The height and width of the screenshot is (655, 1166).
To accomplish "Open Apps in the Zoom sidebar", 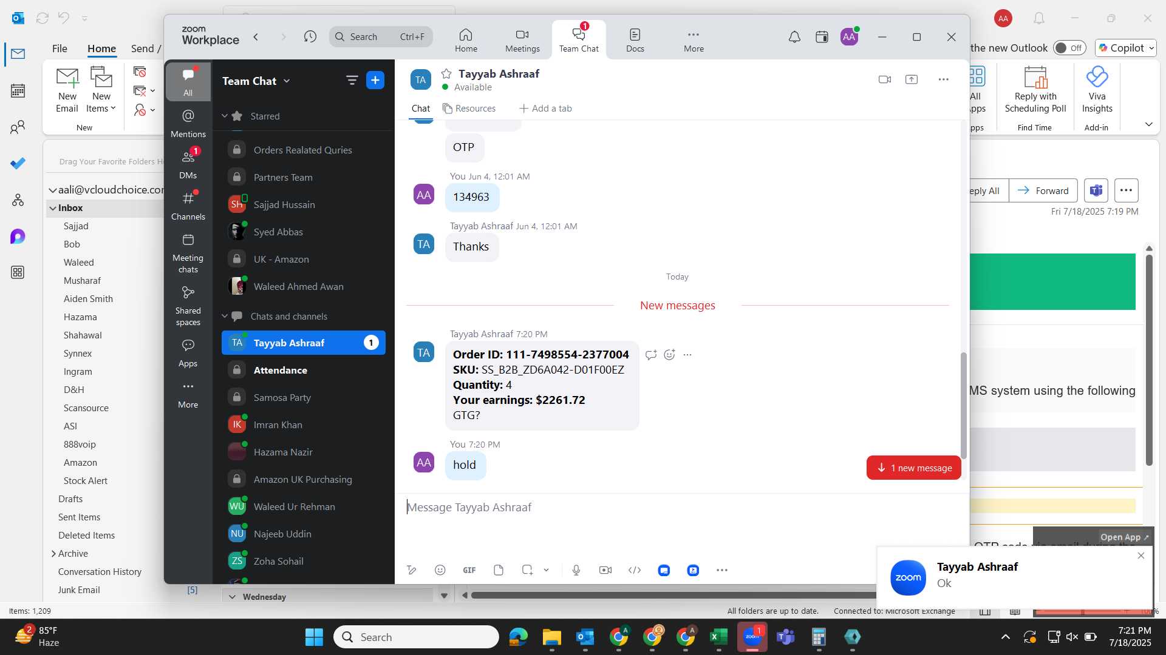I will pos(188,353).
